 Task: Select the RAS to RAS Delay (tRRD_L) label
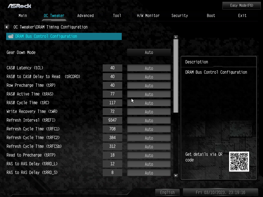[x=32, y=164]
